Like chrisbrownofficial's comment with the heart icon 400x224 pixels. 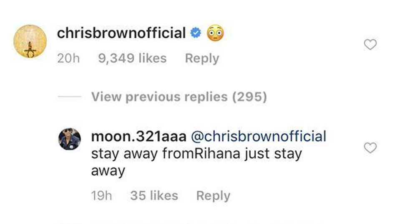click(370, 45)
